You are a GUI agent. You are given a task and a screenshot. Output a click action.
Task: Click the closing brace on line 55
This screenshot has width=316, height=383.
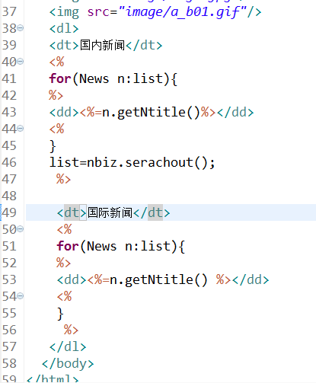click(x=60, y=314)
